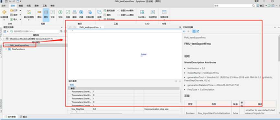Click the Find Connection icon
280x120 pixels.
click(105, 11)
